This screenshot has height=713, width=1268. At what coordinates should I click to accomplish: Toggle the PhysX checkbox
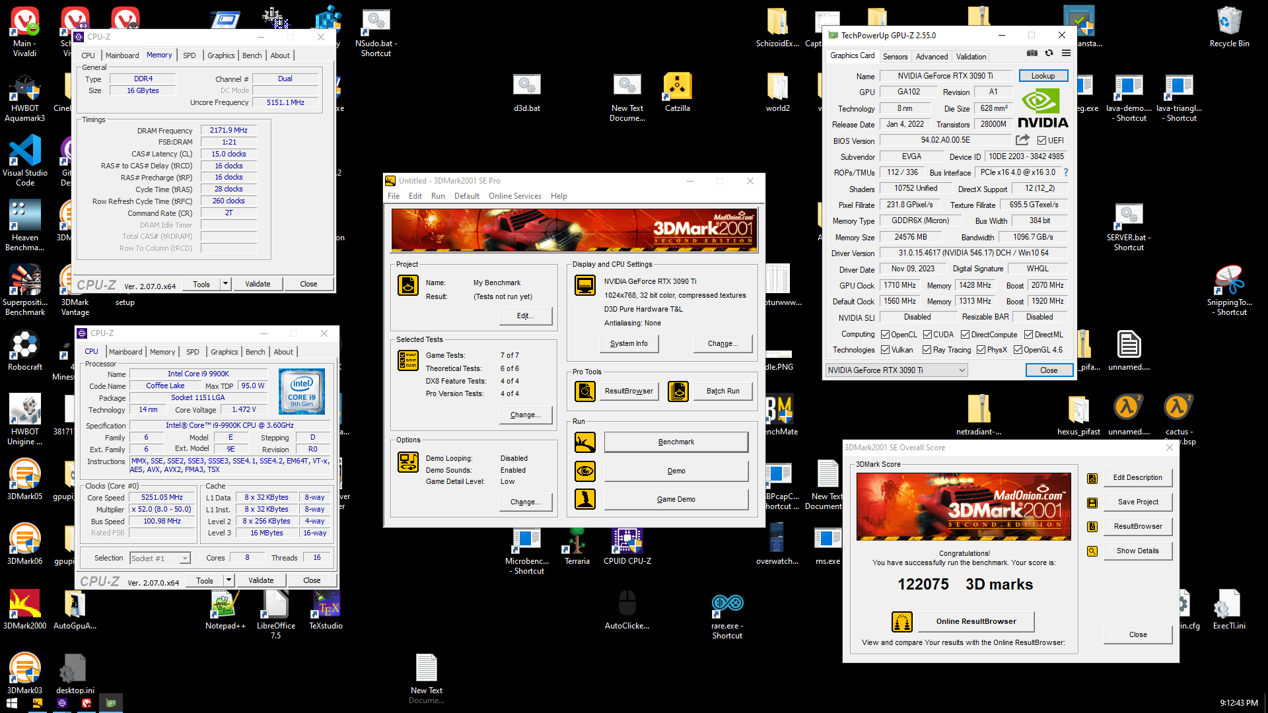click(x=981, y=350)
